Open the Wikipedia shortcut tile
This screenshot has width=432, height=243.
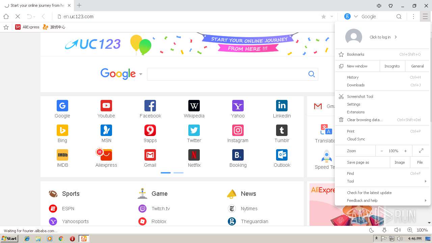[x=194, y=109]
